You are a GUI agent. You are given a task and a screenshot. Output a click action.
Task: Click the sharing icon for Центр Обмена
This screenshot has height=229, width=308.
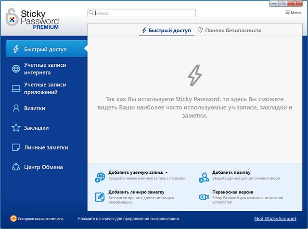(x=16, y=167)
